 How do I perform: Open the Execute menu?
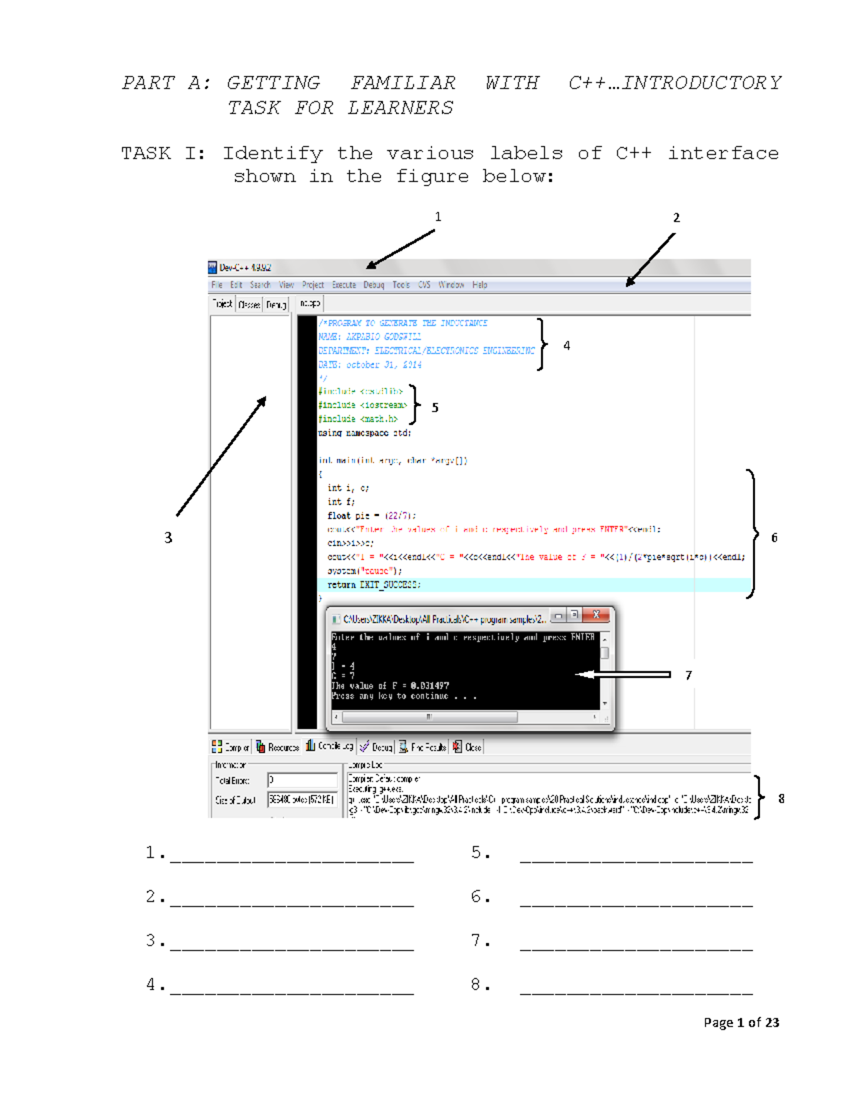coord(344,284)
